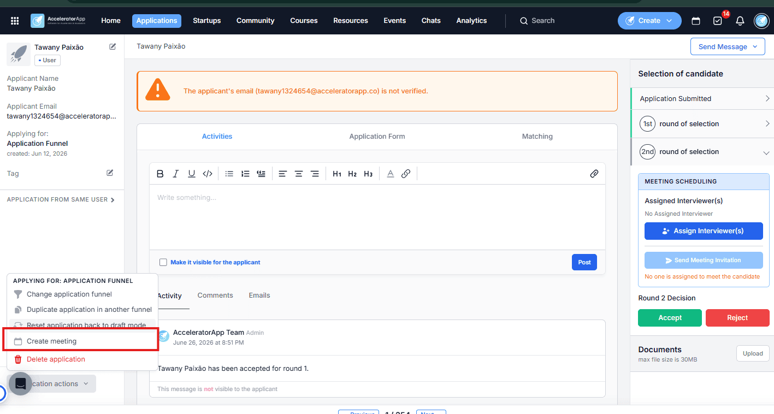Screen dimensions: 774x414
Task: Attach a file using the paperclip icon
Action: [594, 174]
